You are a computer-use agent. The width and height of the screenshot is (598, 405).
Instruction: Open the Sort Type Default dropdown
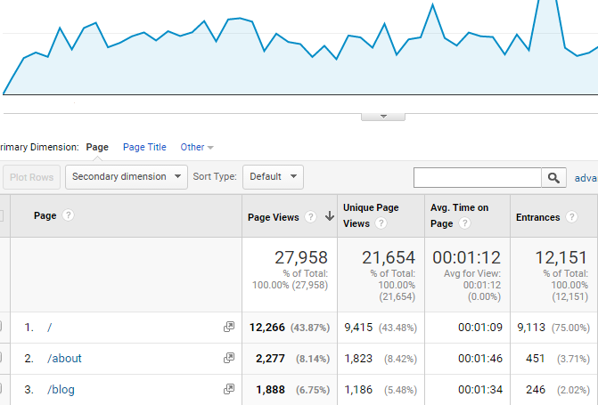point(273,177)
